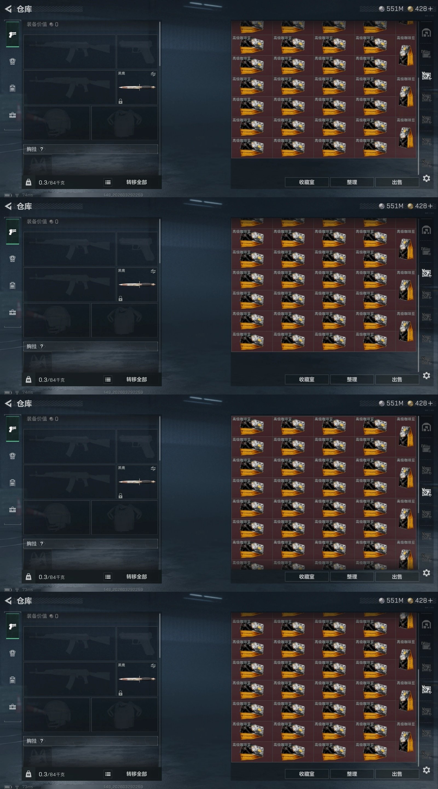Select backpack category icon in second screenshot sidebar
438x789 pixels.
(13, 259)
